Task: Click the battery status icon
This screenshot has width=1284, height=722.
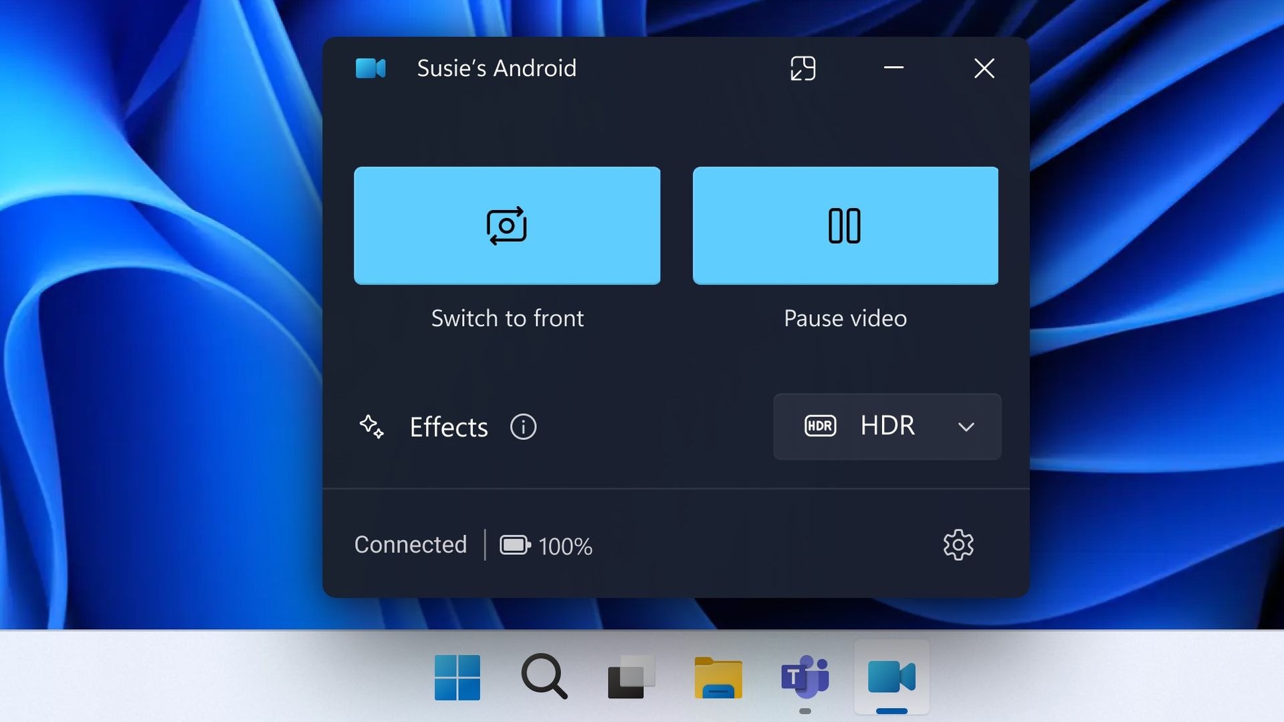Action: point(515,545)
